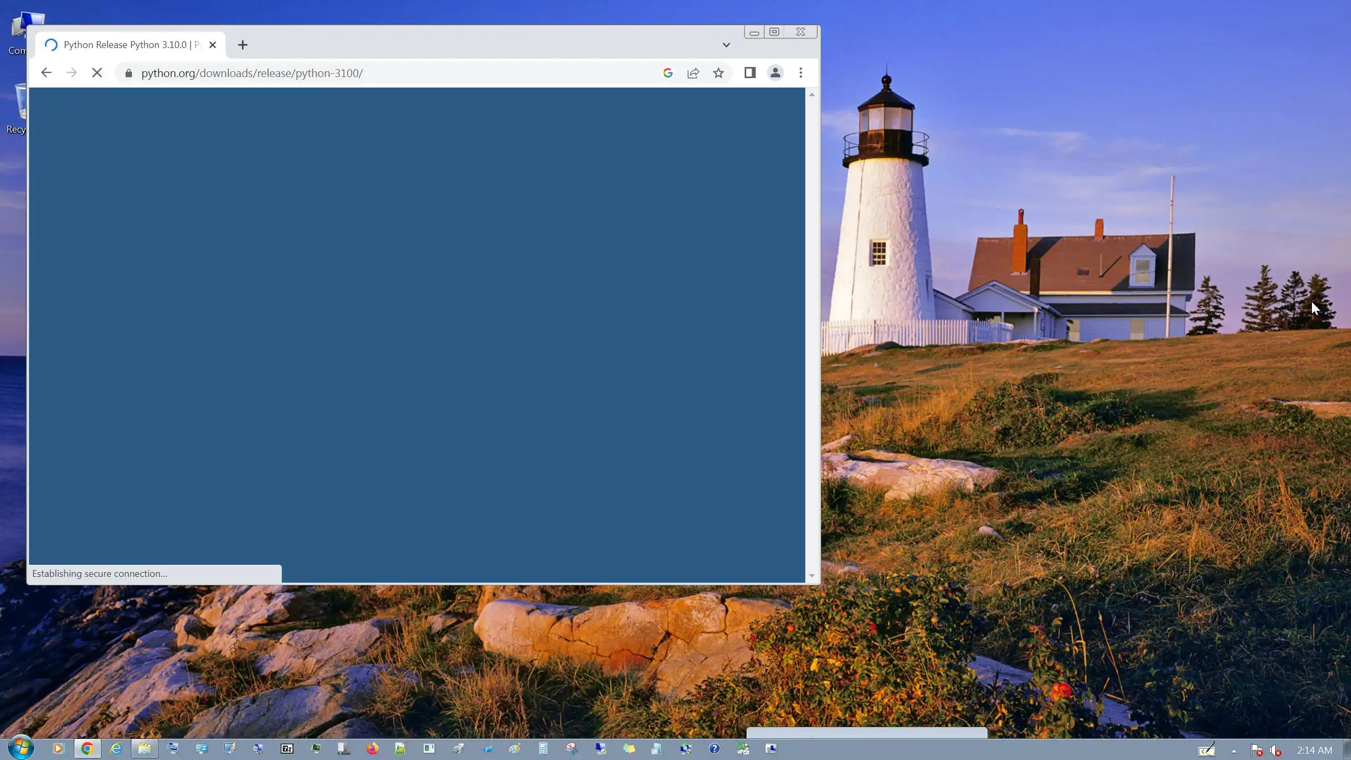Open Chrome three-dot menu
The image size is (1351, 760).
801,73
